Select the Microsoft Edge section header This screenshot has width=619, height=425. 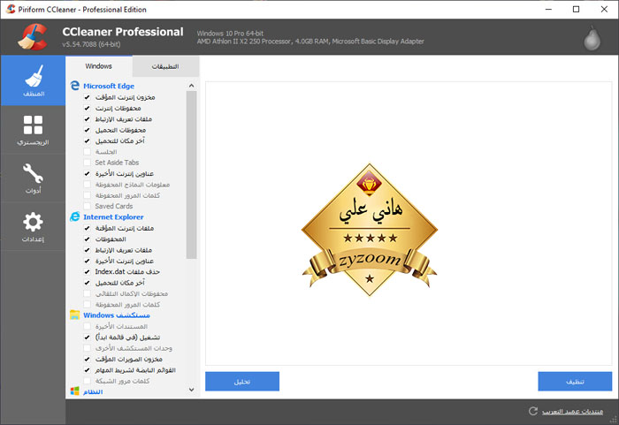click(x=109, y=86)
